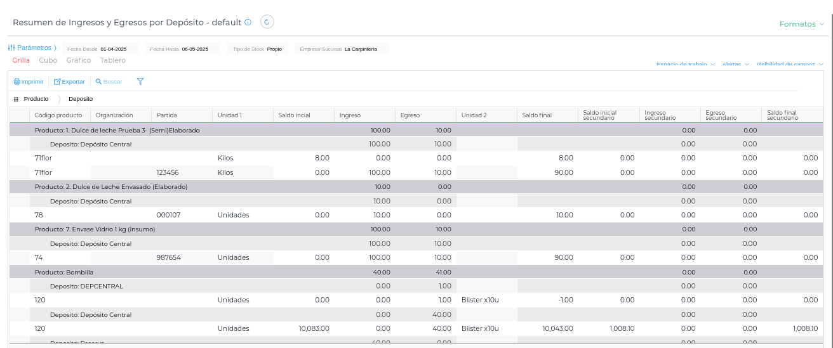Click the refresh report icon
The height and width of the screenshot is (348, 833).
(267, 22)
